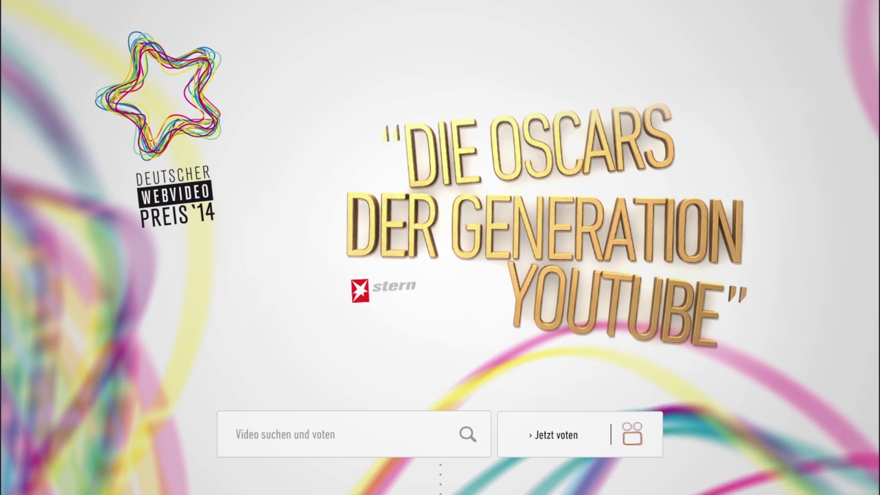Click the PREIS '14 logo text
Image resolution: width=880 pixels, height=495 pixels.
click(x=177, y=216)
